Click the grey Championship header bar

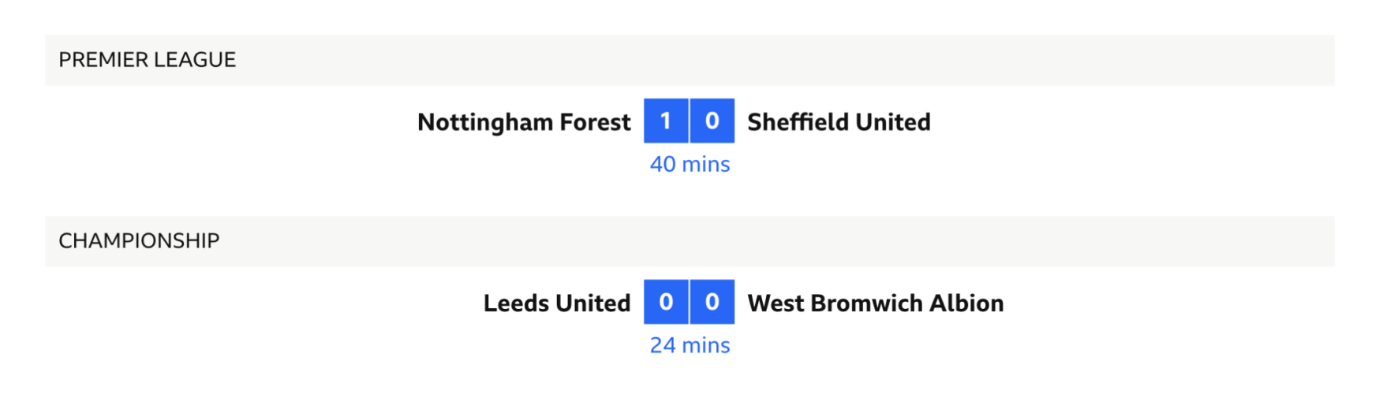click(x=789, y=241)
